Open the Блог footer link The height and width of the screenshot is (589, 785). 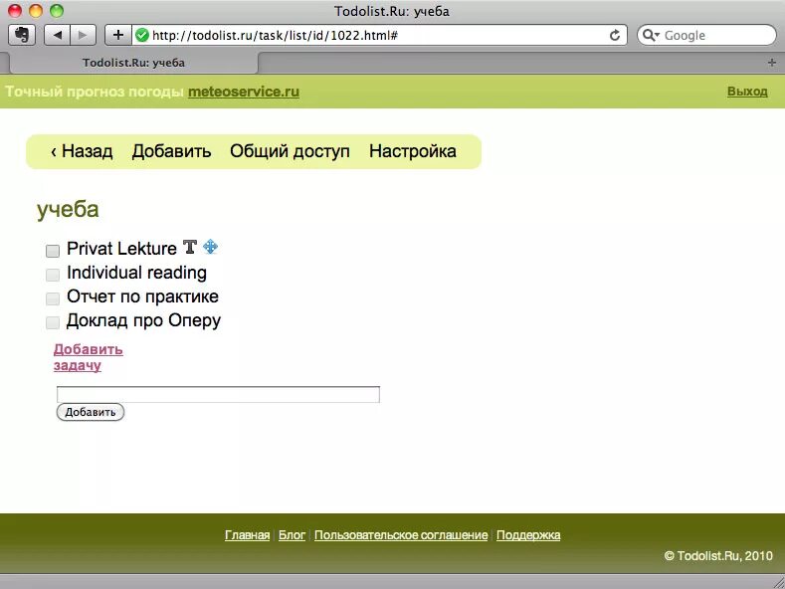(x=292, y=535)
